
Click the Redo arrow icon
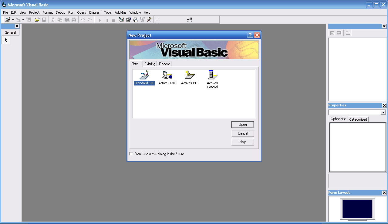[x=89, y=20]
